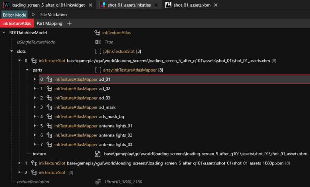The width and height of the screenshot is (310, 187).
Task: Click the class icon on ads_mask_bg row
Action: click(49, 117)
